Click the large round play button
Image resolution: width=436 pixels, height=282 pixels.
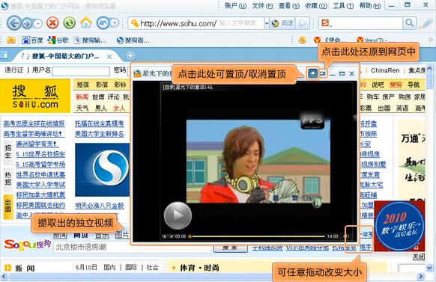tap(178, 215)
